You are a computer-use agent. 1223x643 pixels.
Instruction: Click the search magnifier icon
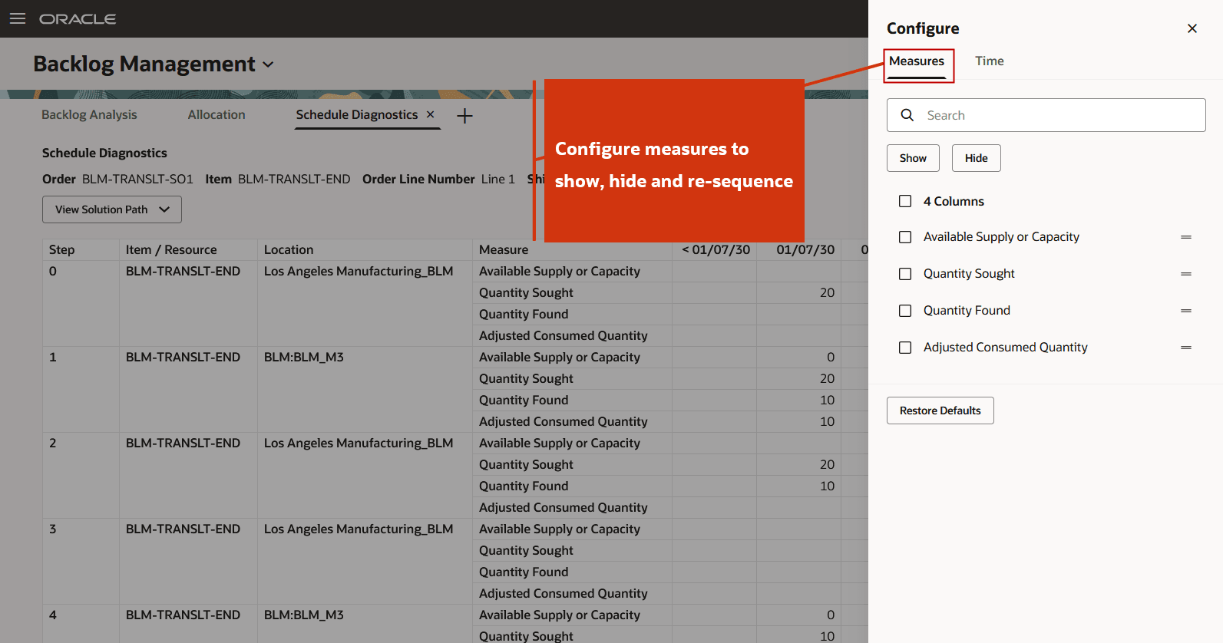[x=907, y=115]
